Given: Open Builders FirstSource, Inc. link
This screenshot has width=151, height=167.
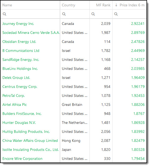Looking at the screenshot, I should 22,114.
